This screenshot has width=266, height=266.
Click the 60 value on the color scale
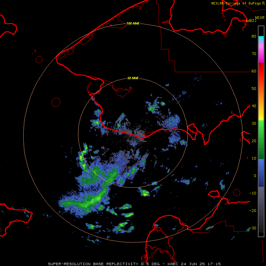(254, 71)
